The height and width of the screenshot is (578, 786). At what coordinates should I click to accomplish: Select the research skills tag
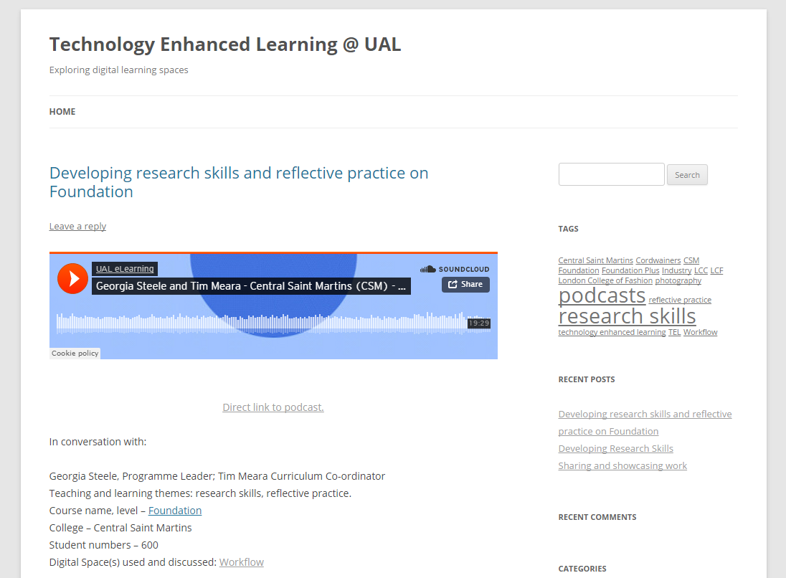click(x=627, y=316)
